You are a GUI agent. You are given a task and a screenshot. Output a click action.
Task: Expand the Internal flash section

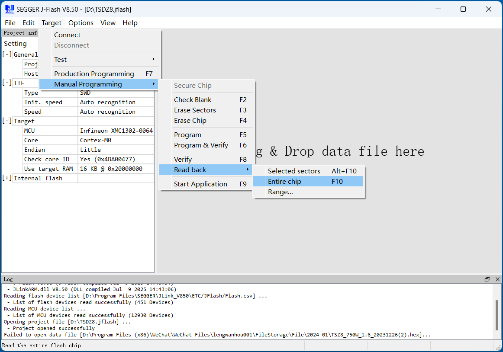pos(7,178)
